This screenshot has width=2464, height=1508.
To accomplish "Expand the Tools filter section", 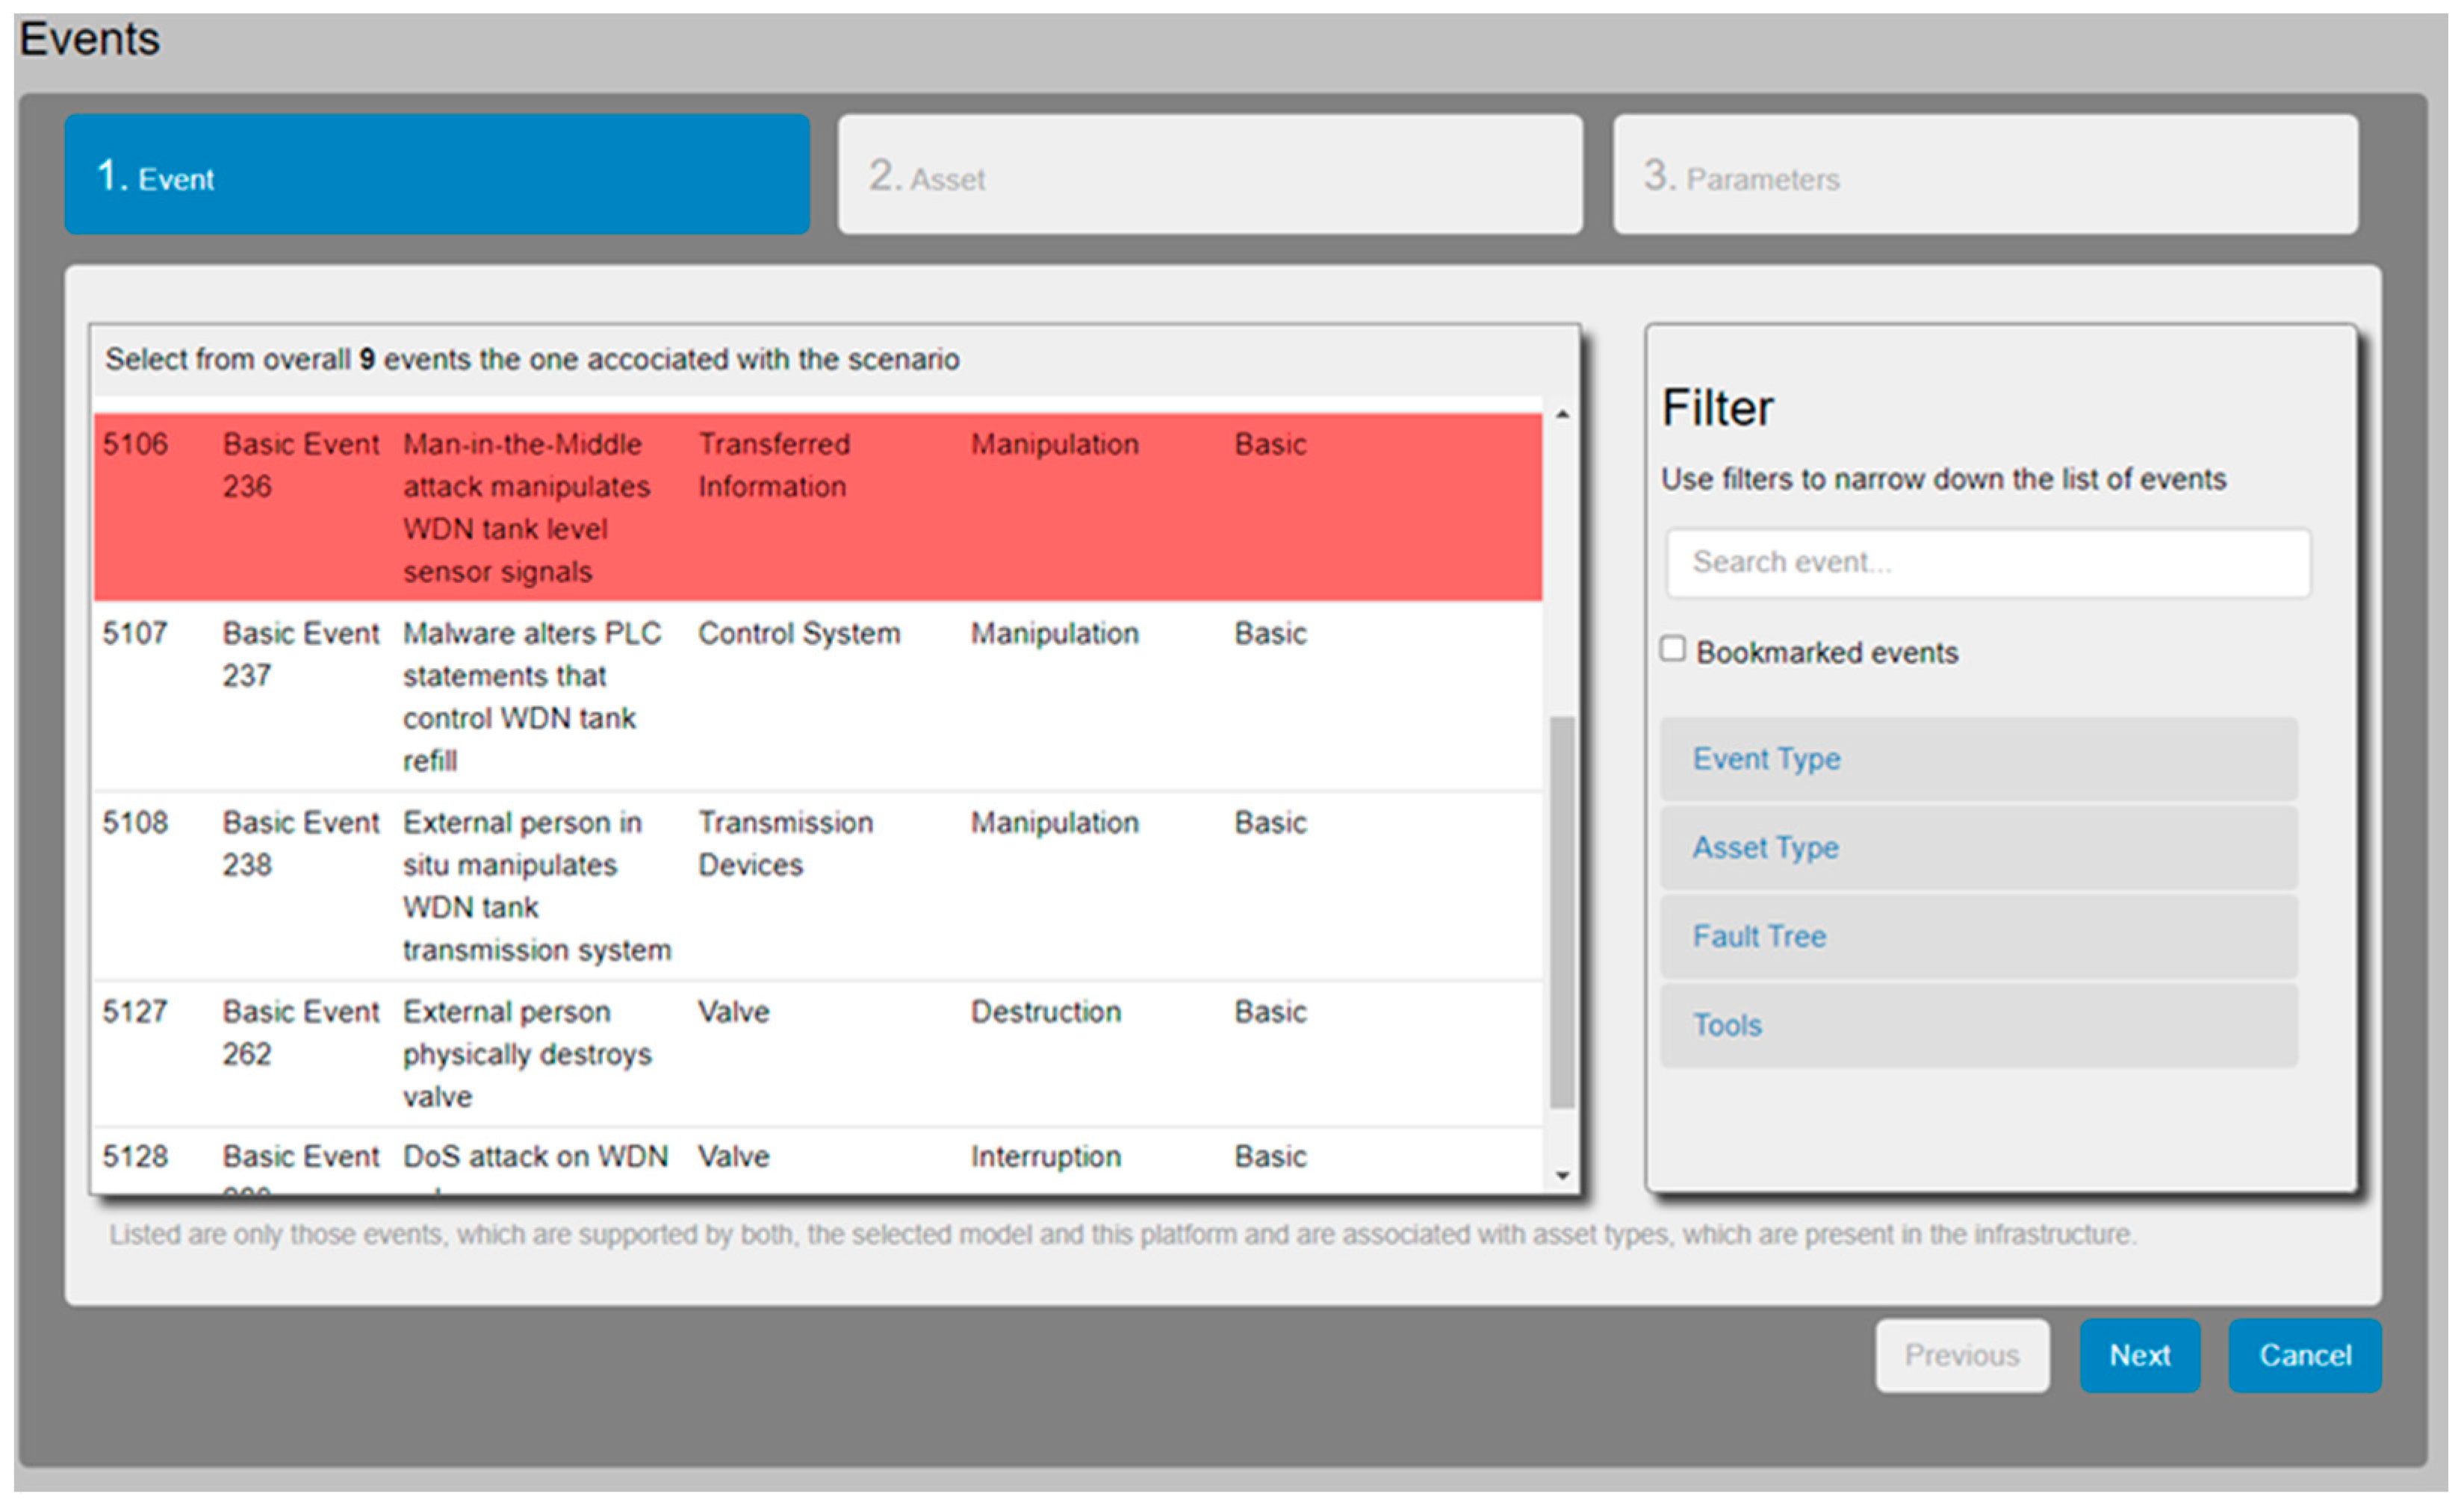I will [1978, 1025].
